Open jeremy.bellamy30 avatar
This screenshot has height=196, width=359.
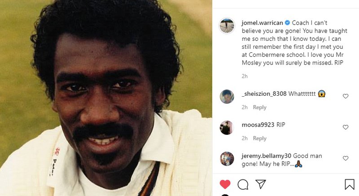227,159
